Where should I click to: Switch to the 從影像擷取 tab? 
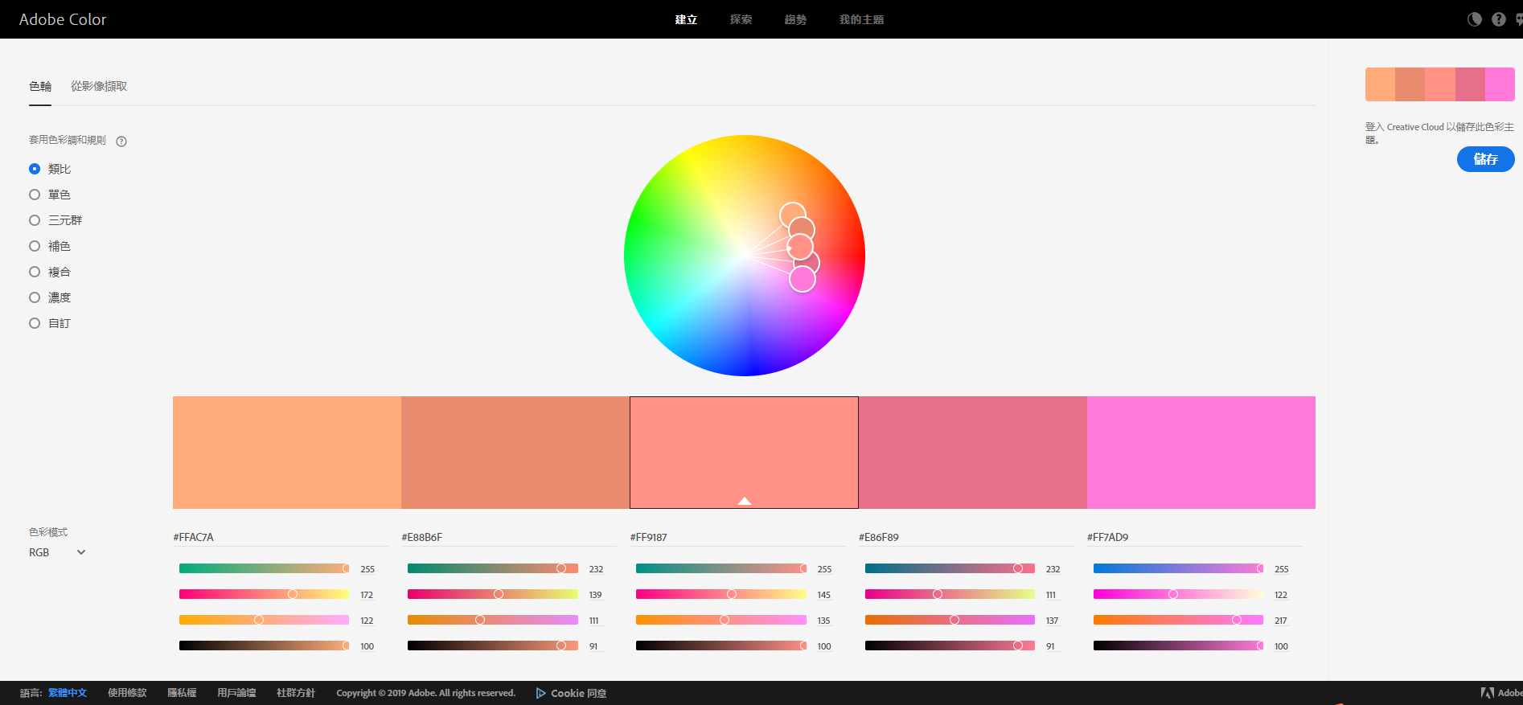pyautogui.click(x=99, y=86)
